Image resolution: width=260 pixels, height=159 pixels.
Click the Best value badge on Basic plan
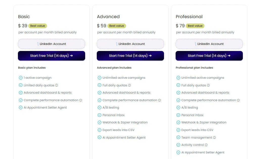38,25
